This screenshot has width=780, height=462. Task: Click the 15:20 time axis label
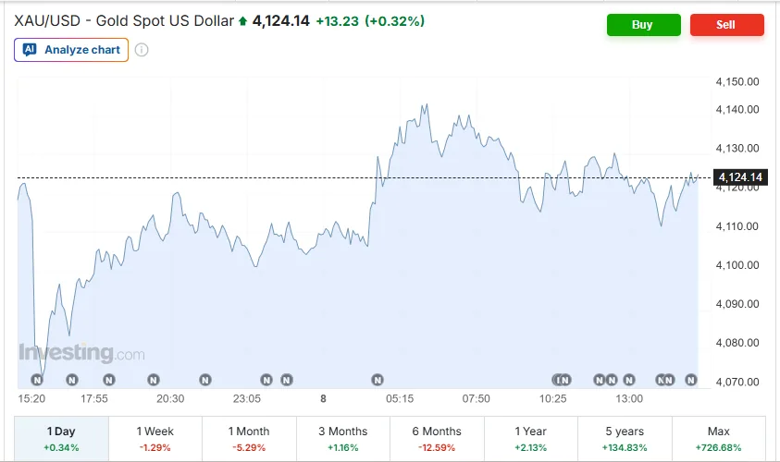pyautogui.click(x=31, y=398)
